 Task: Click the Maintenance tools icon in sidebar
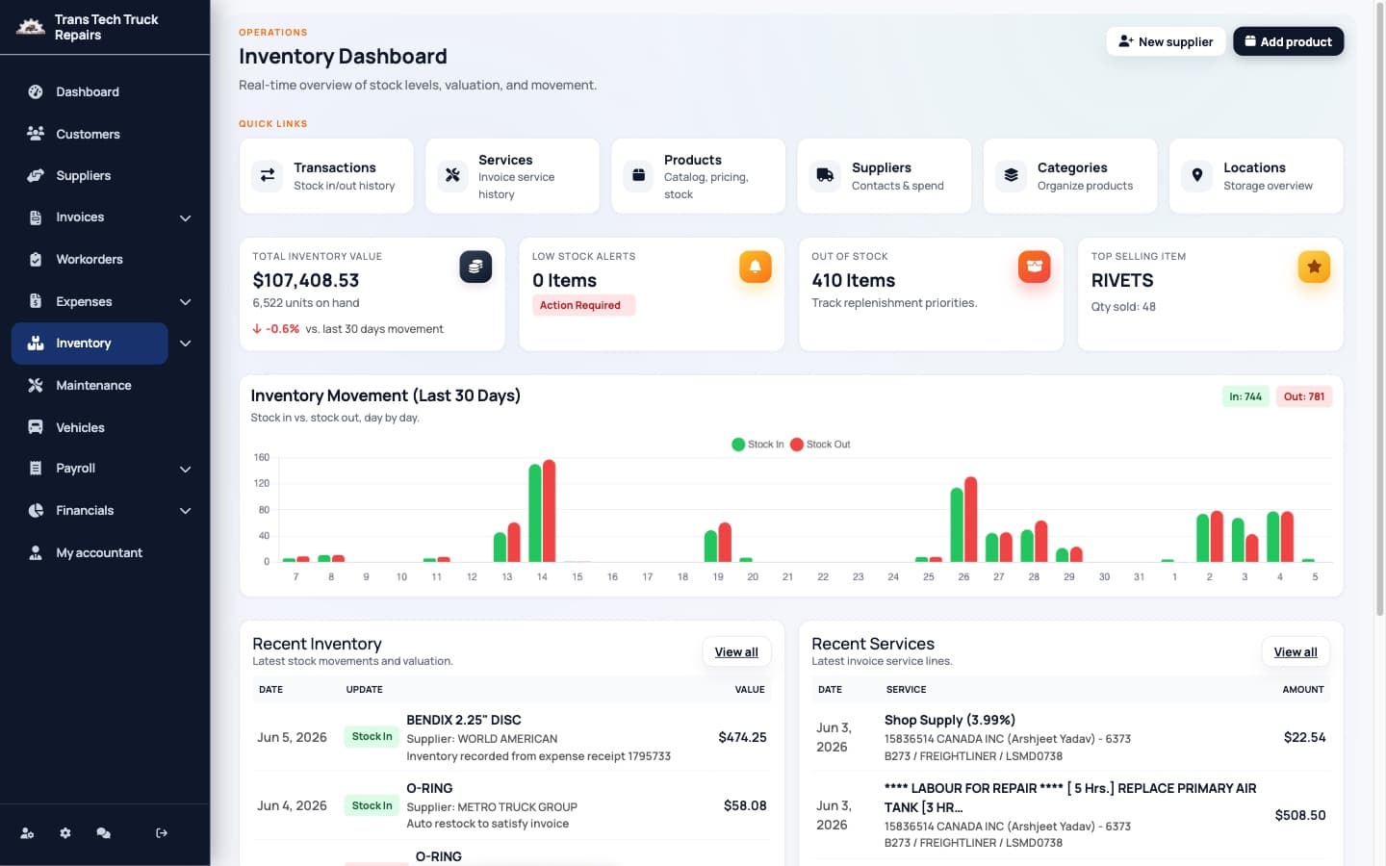coord(36,385)
